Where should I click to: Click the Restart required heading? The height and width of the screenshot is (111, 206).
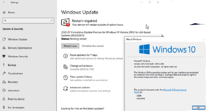(84, 21)
